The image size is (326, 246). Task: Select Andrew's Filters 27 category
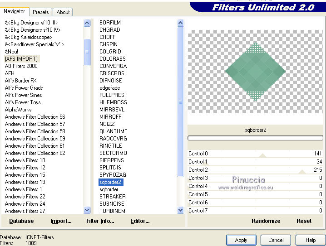pos(25,211)
